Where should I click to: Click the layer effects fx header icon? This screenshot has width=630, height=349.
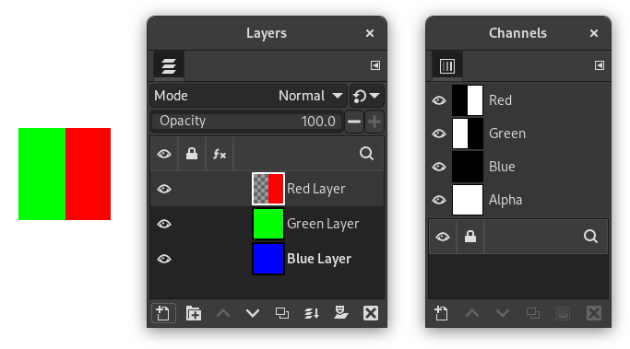pyautogui.click(x=220, y=154)
